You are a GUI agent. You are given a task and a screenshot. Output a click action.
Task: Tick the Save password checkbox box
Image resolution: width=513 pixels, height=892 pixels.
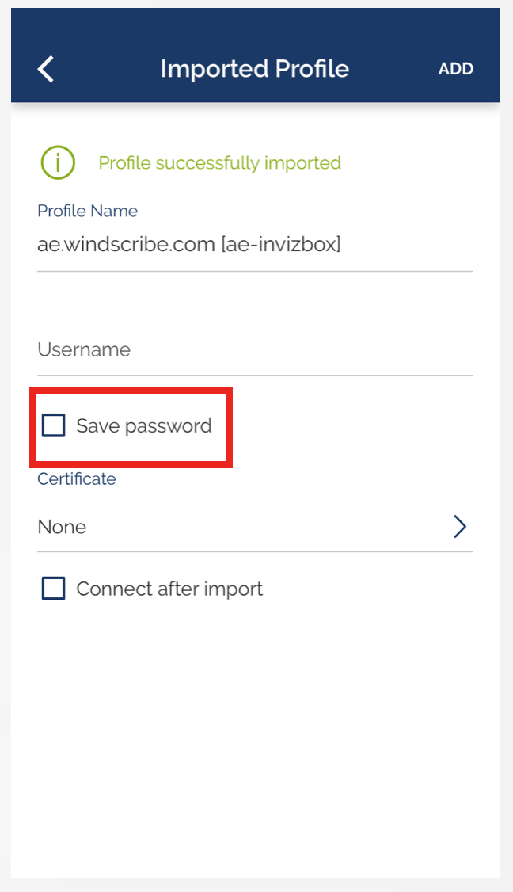[53, 425]
